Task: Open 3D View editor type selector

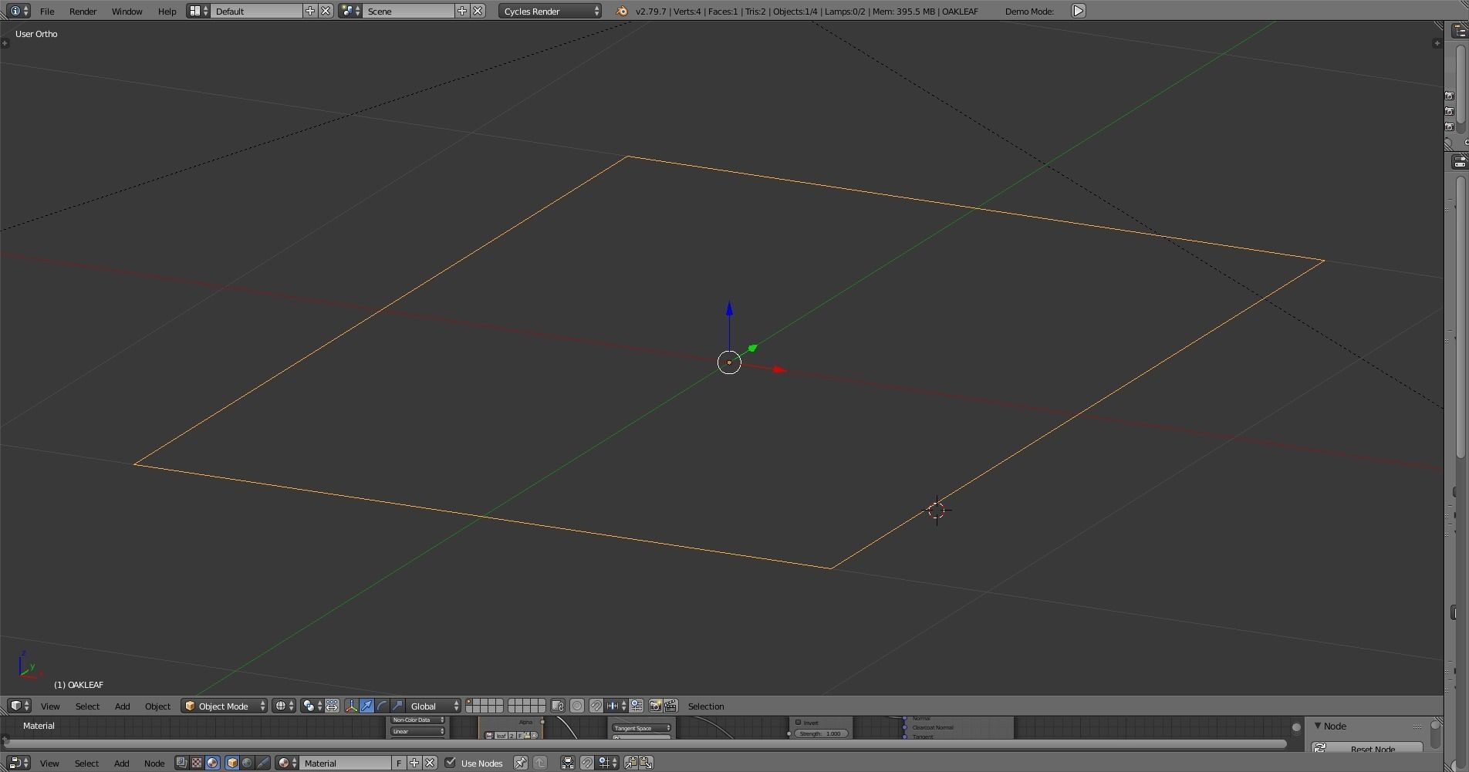Action: [x=19, y=706]
